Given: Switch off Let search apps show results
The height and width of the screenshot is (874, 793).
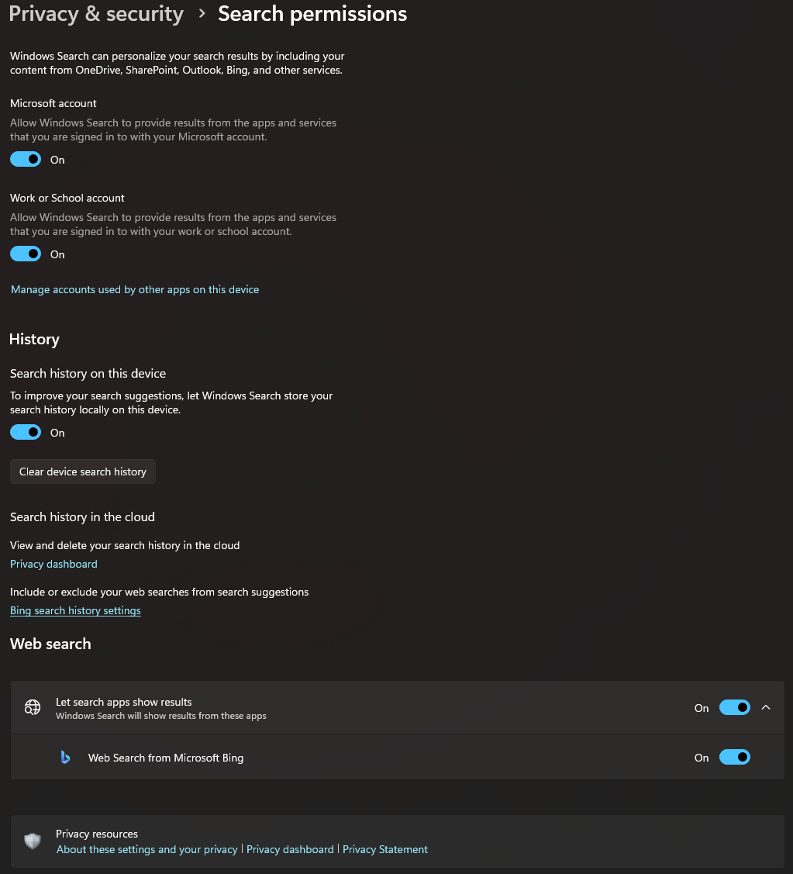Looking at the screenshot, I should click(x=734, y=707).
